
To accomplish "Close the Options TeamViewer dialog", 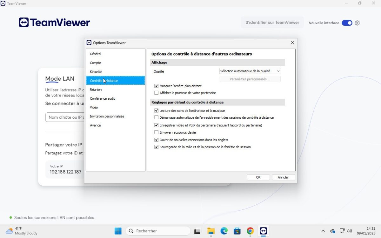I will coord(292,43).
